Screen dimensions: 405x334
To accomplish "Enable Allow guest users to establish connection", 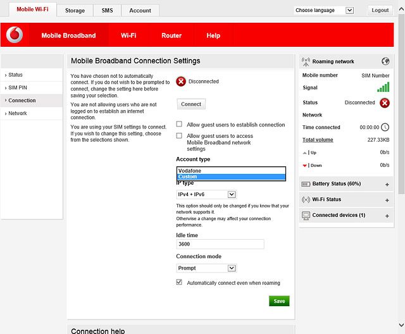I will 179,124.
